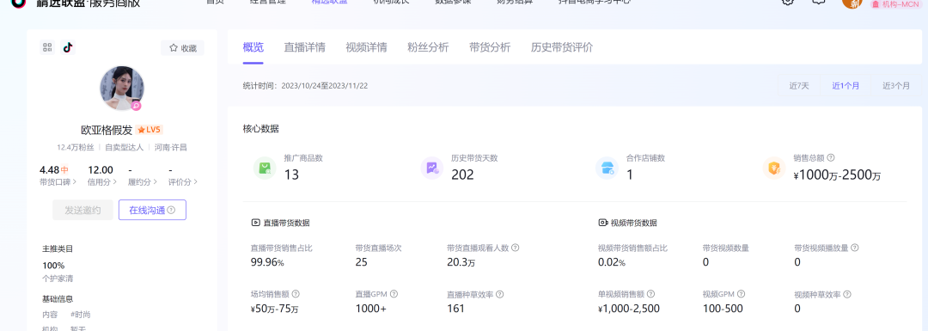Select the 近7天 time range
Screen dimensions: 928x331
click(x=798, y=86)
